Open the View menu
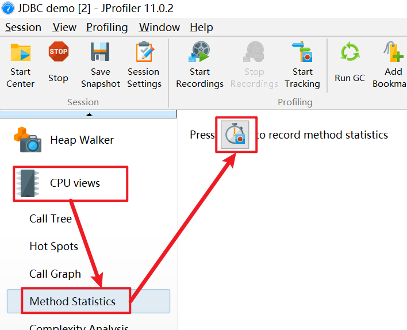The image size is (407, 330). click(64, 27)
